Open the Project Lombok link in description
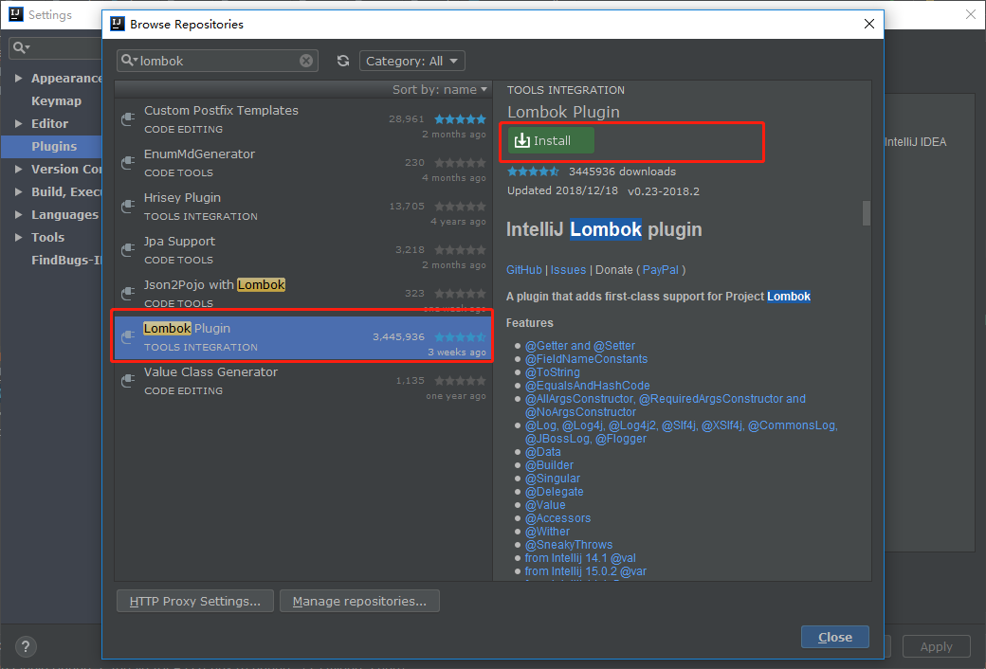Viewport: 986px width, 669px height. pos(789,297)
